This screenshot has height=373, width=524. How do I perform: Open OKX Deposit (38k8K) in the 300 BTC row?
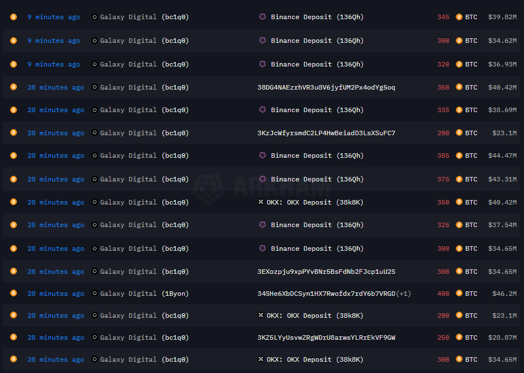tap(315, 360)
